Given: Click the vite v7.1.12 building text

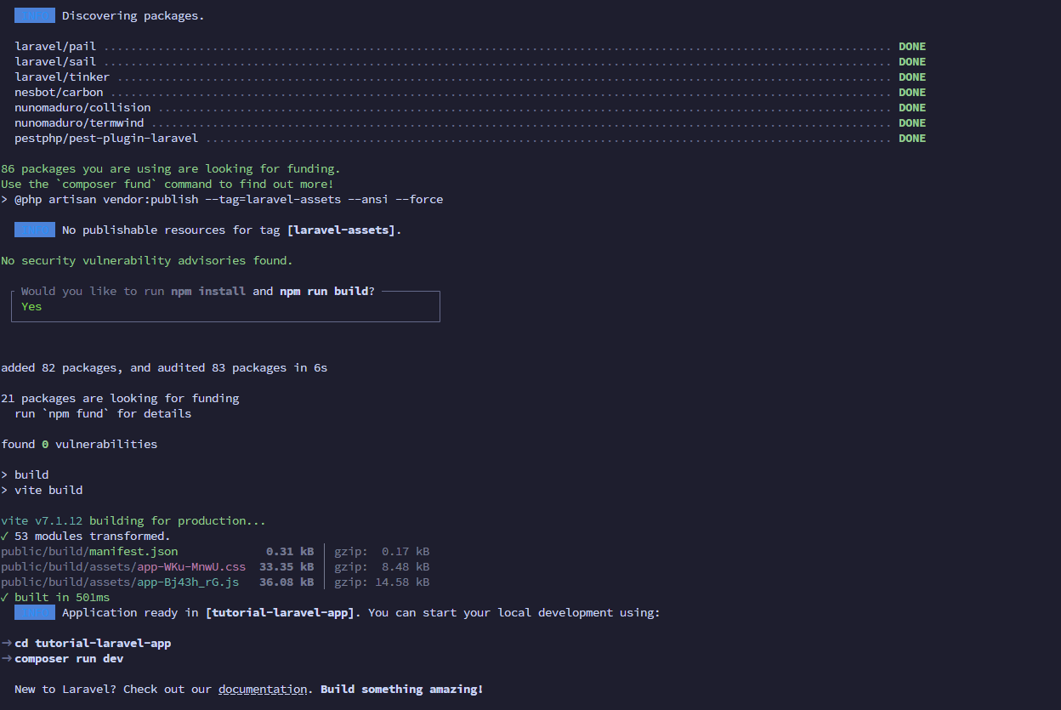Looking at the screenshot, I should [133, 521].
